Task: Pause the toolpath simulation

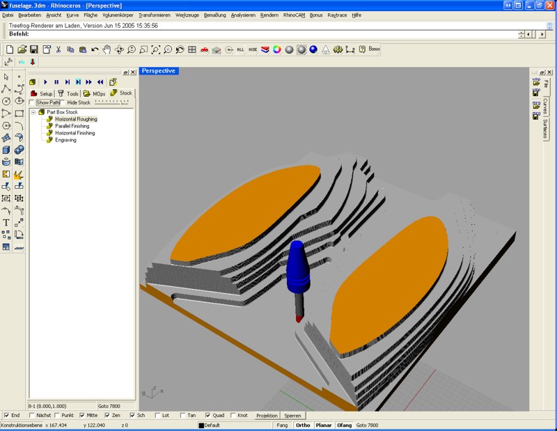Action: pyautogui.click(x=56, y=82)
